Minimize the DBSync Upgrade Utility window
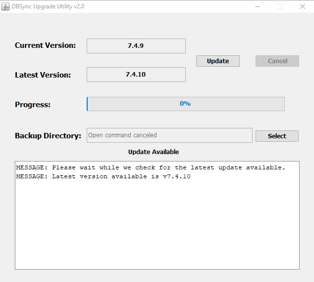 coord(257,6)
